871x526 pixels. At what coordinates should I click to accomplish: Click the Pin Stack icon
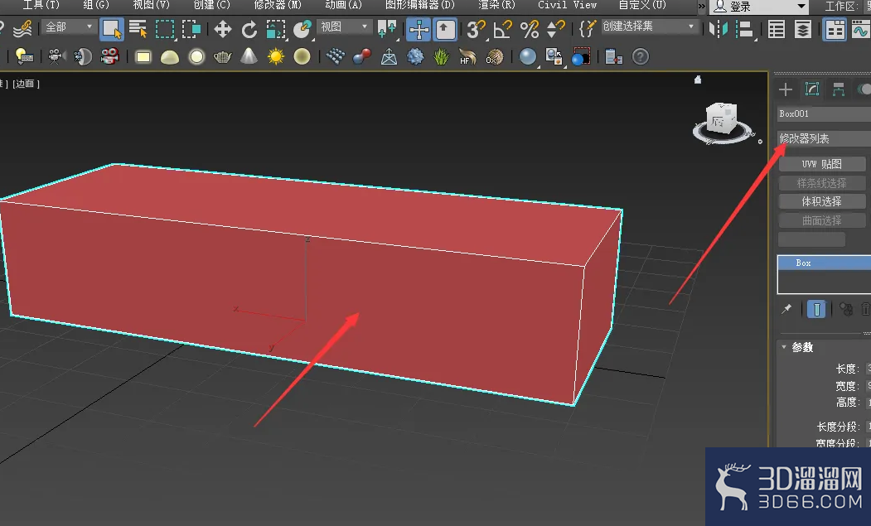786,309
